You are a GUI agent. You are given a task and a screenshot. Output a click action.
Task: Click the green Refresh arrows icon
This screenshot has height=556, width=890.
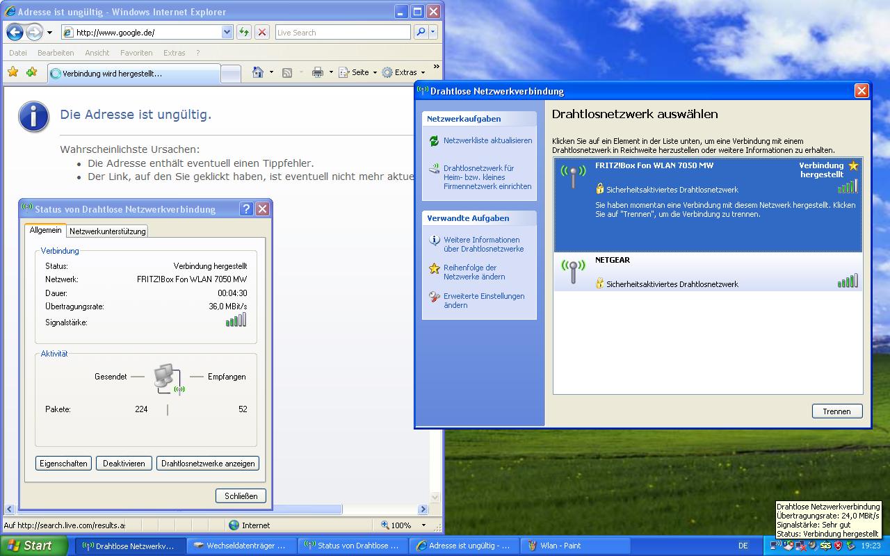coord(244,32)
